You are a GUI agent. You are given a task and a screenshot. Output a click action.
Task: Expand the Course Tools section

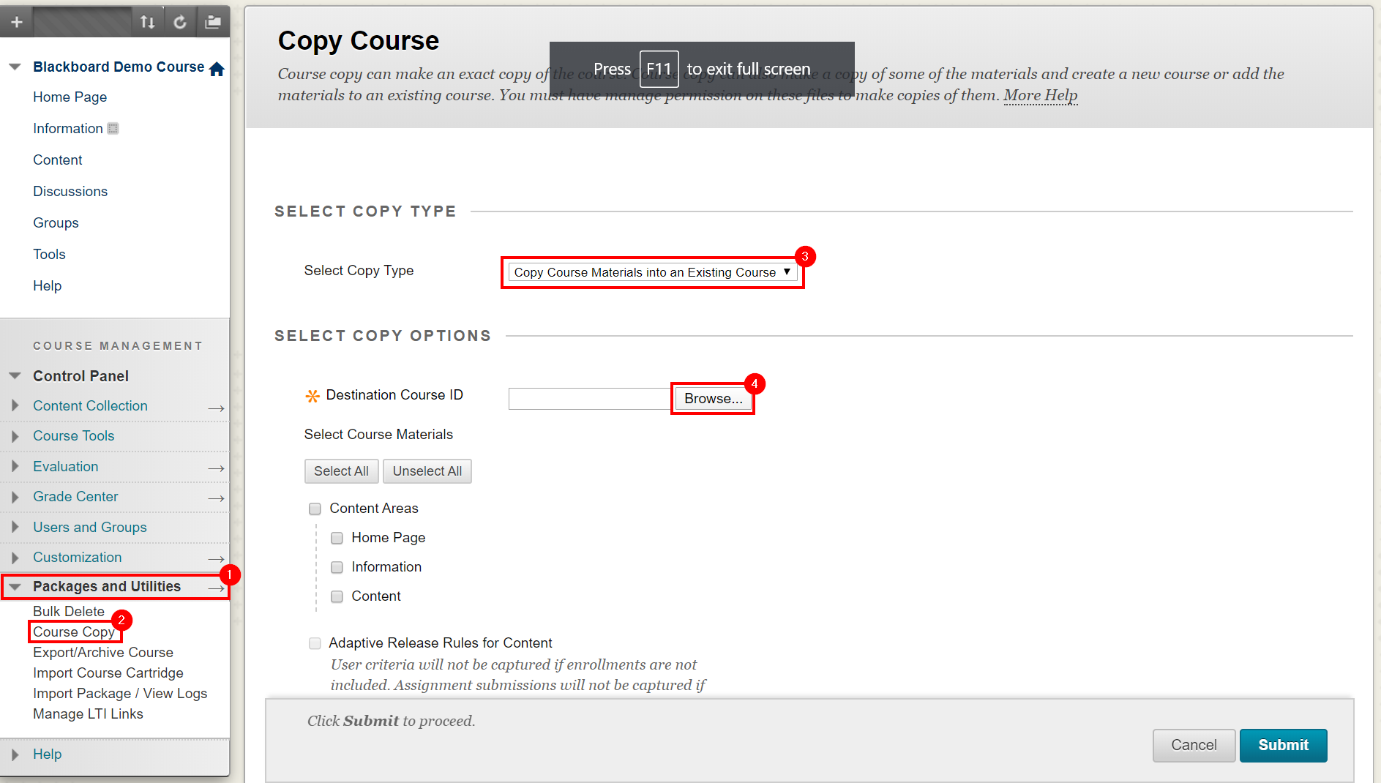(16, 436)
